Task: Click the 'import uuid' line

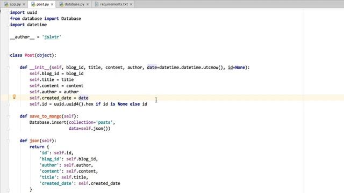Action: (24, 12)
